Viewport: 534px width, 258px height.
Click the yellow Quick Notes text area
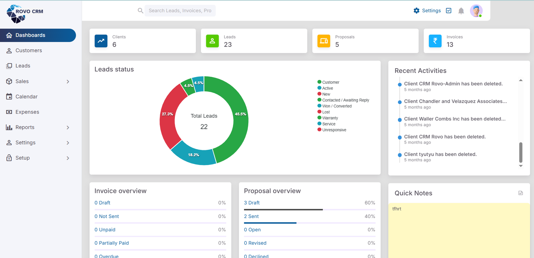459,230
